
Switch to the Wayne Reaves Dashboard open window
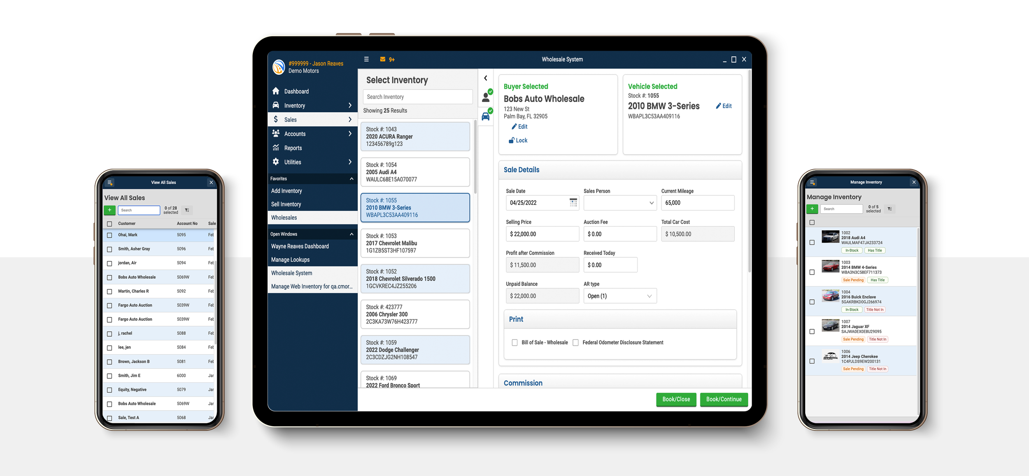click(300, 246)
